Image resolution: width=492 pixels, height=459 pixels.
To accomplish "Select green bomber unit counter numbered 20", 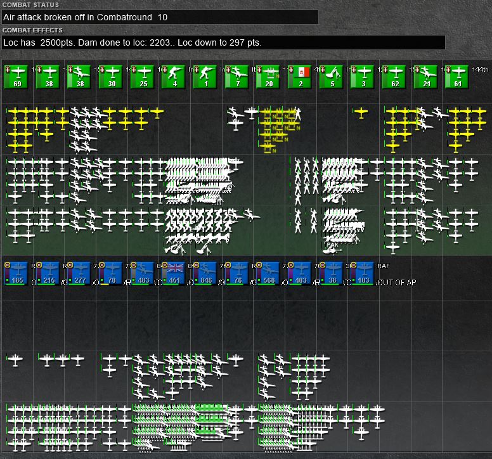I will point(268,77).
